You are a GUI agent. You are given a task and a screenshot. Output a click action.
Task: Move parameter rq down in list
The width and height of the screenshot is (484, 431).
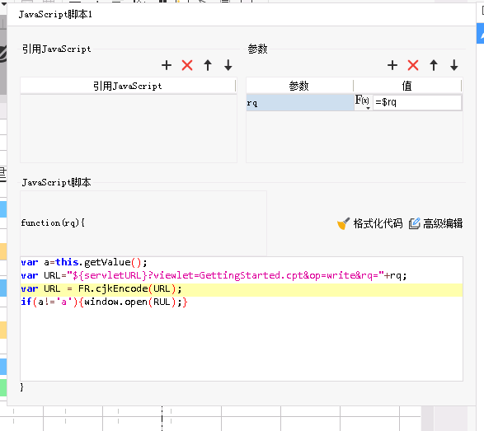[x=454, y=65]
